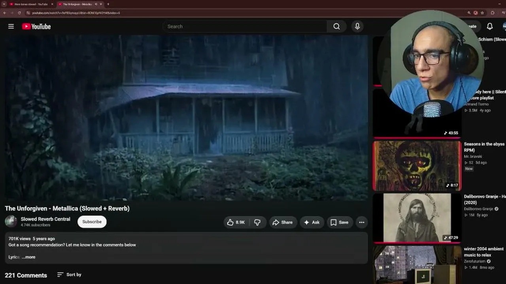Like the video with thumbs up
Viewport: 506px width, 284px height.
[236, 222]
